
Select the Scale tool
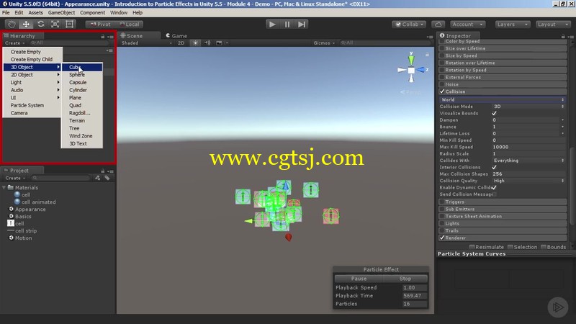click(55, 24)
